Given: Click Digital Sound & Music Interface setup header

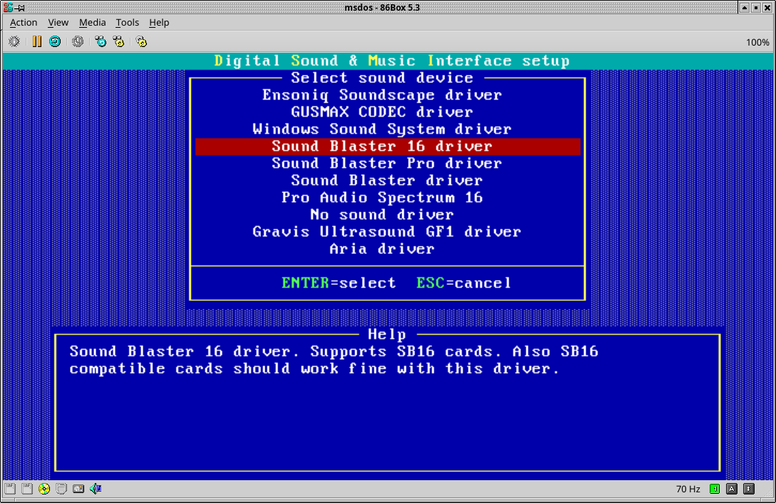Looking at the screenshot, I should [392, 61].
